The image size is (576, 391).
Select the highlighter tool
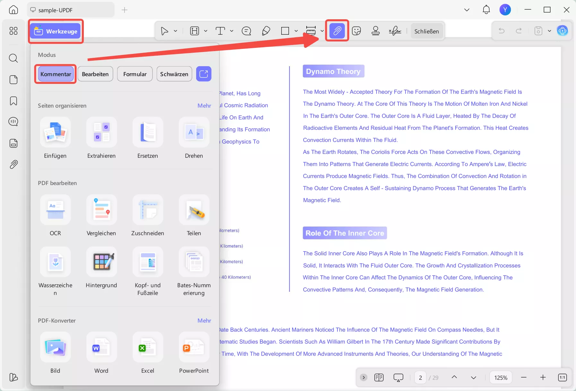[195, 31]
